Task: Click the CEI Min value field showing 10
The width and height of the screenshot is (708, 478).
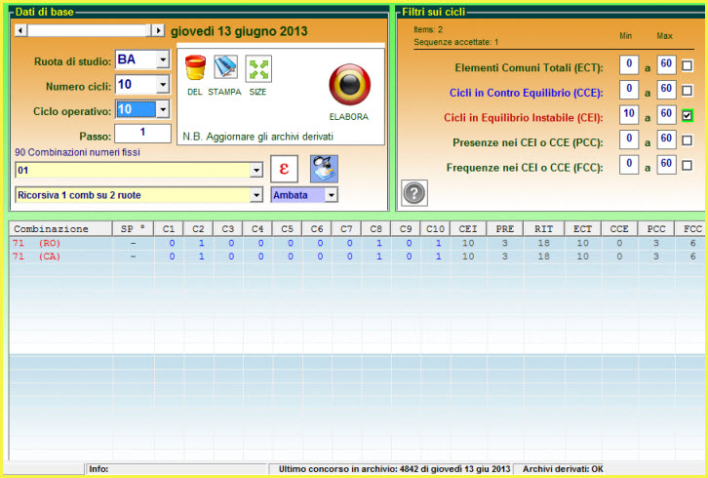Action: (629, 114)
